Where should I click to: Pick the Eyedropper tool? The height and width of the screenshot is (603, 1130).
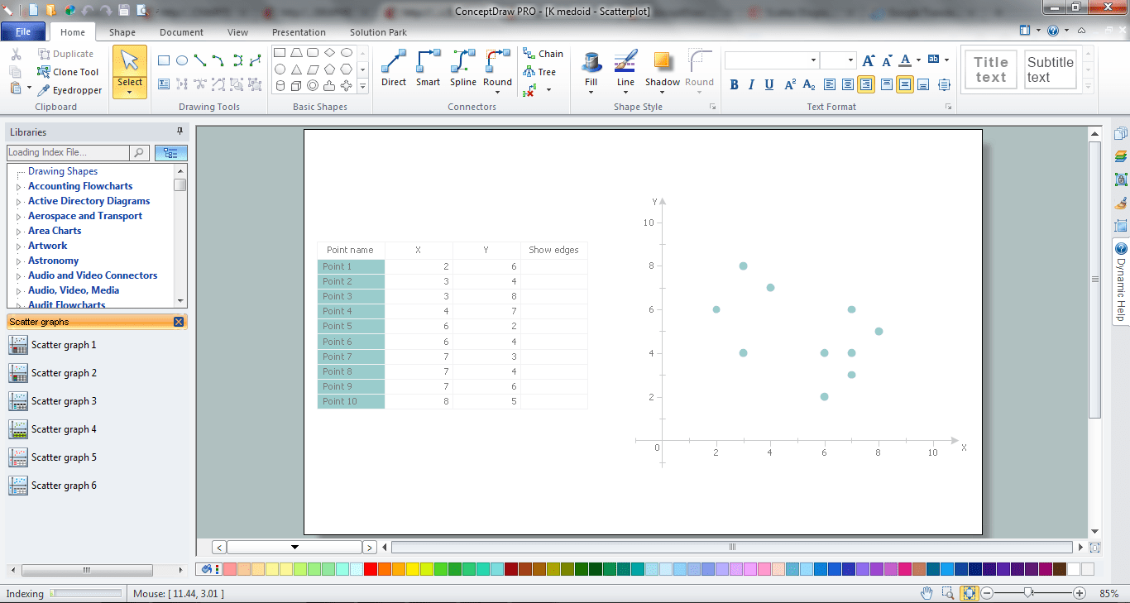[x=69, y=90]
